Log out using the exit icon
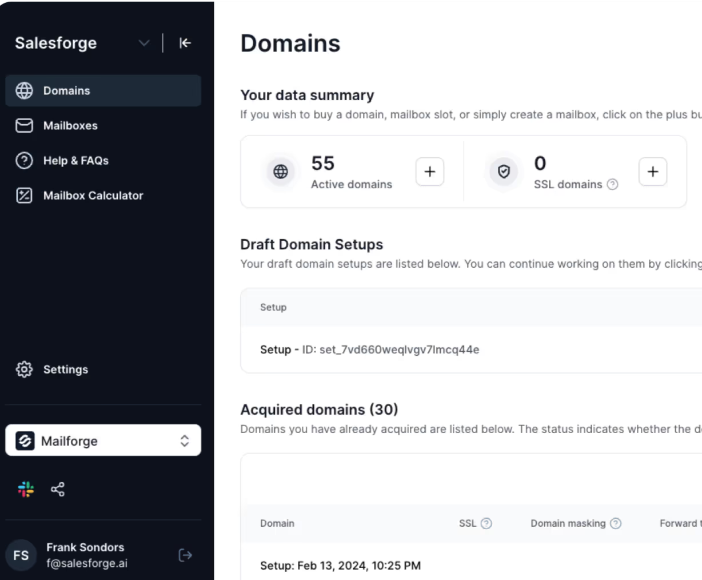702x580 pixels. (185, 555)
